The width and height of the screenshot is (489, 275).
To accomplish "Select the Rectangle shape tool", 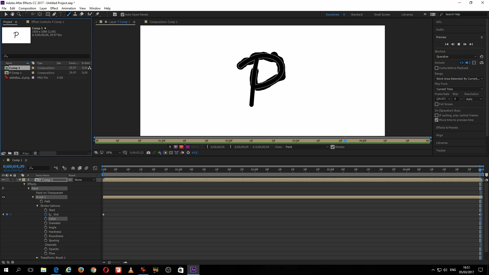I will pyautogui.click(x=48, y=14).
